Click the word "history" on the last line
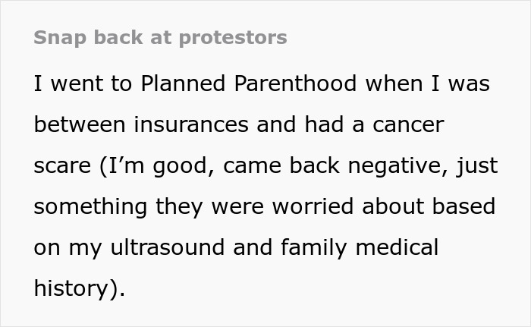531x327 pixels. click(x=73, y=288)
